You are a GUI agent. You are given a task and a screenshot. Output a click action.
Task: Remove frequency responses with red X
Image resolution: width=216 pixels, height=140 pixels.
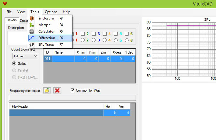57,90
